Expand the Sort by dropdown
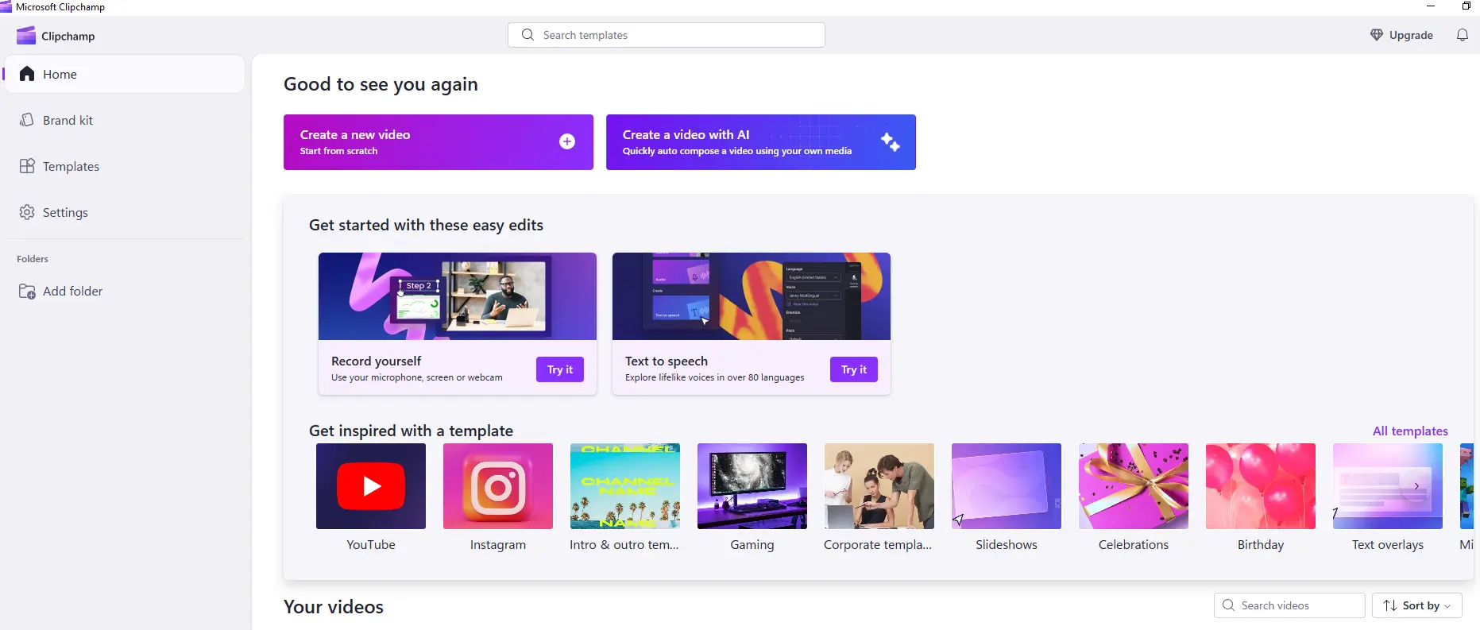 1417,605
